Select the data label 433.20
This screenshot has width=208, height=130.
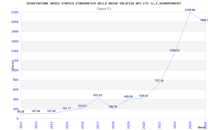tap(97, 95)
